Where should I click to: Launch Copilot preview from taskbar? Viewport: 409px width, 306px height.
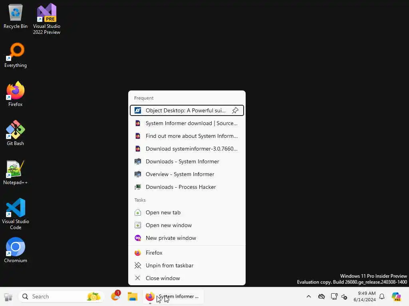[x=396, y=296]
